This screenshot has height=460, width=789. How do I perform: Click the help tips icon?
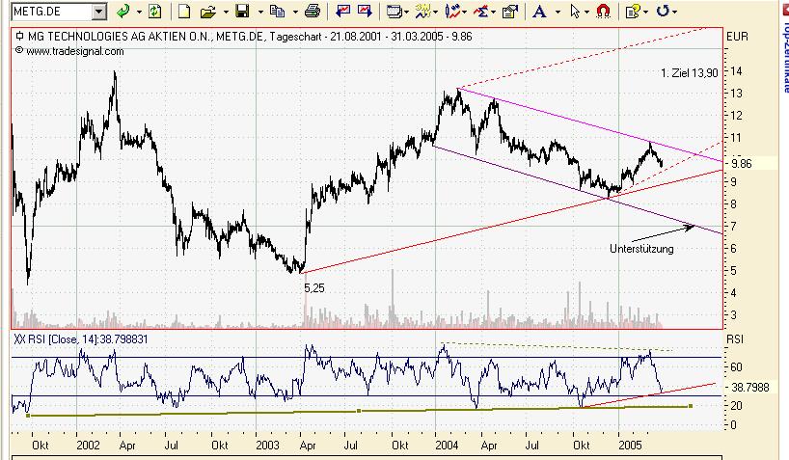(632, 11)
